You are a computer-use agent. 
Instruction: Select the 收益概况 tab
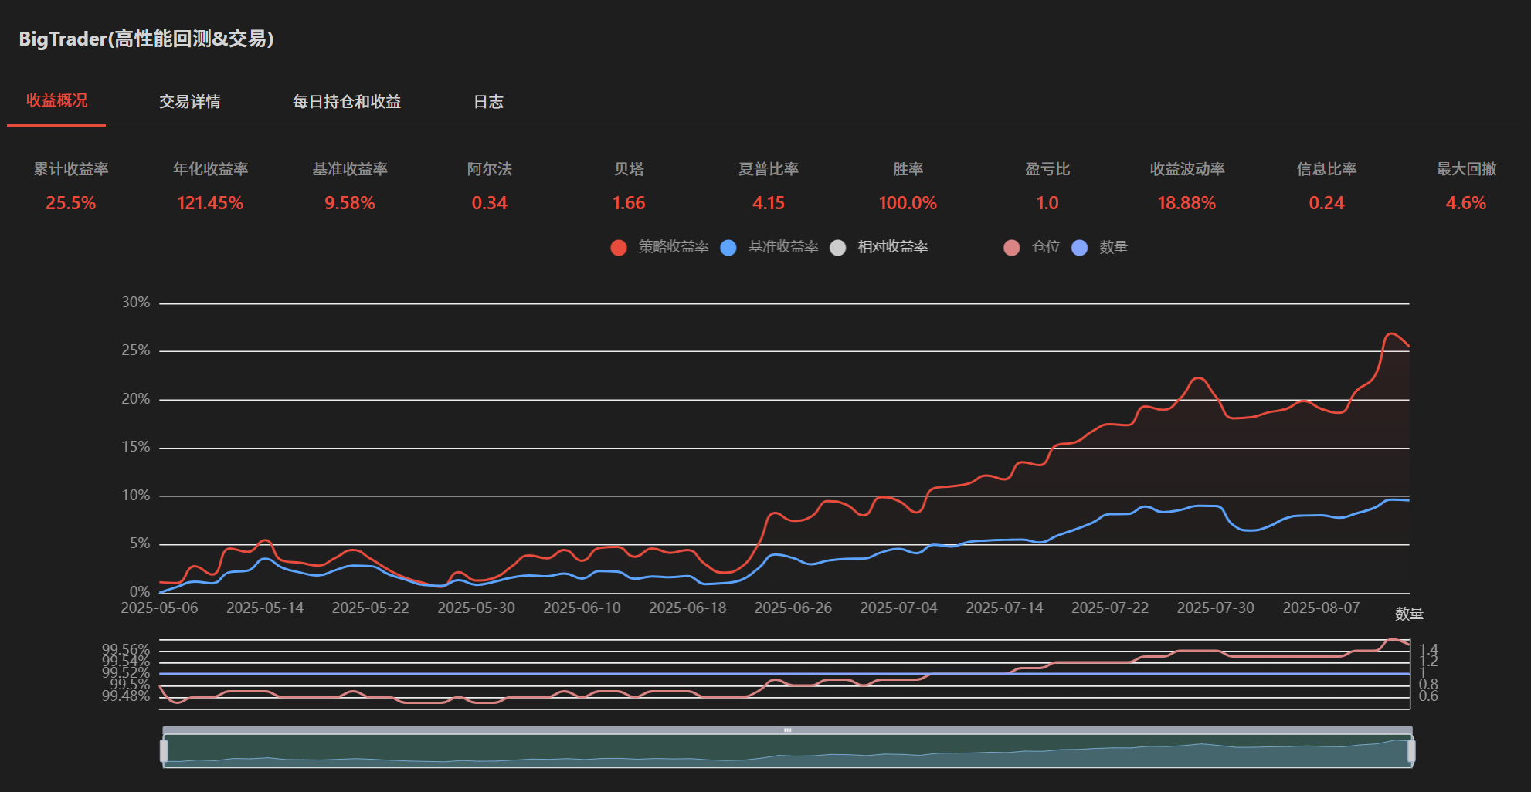click(x=56, y=101)
